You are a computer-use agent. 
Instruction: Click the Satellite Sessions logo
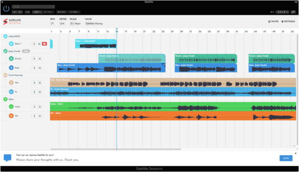pos(12,21)
